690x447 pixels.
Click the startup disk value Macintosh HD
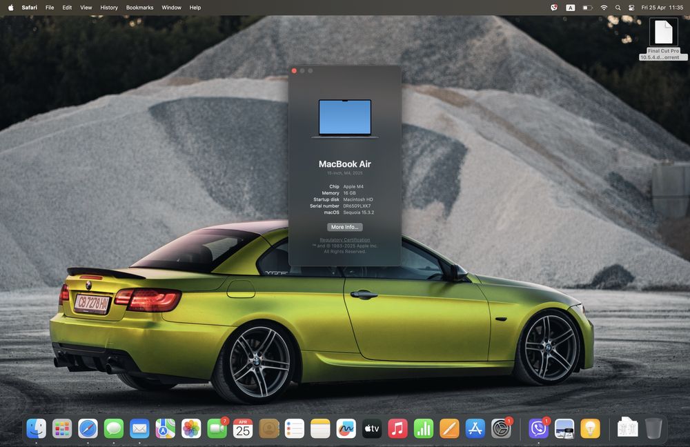click(358, 199)
